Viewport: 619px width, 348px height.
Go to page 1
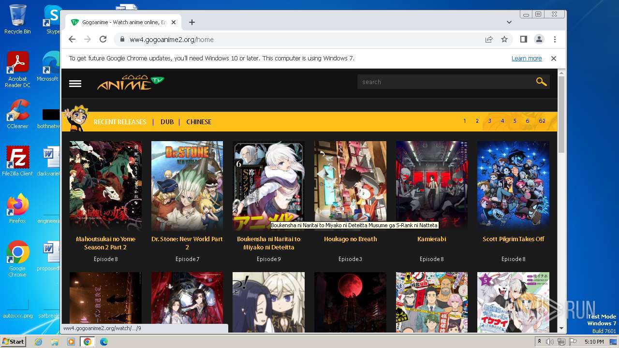pos(465,121)
